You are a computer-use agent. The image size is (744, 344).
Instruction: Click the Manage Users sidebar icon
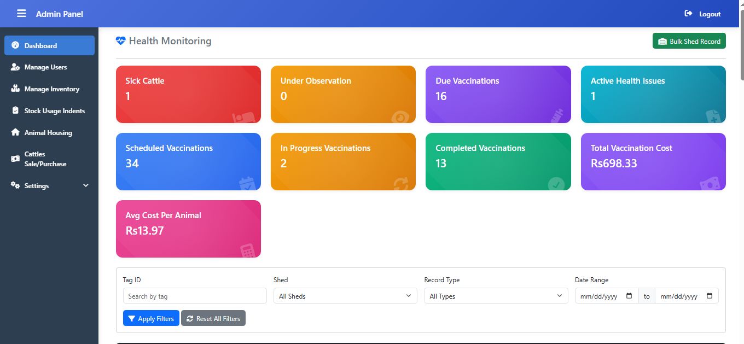(x=15, y=67)
